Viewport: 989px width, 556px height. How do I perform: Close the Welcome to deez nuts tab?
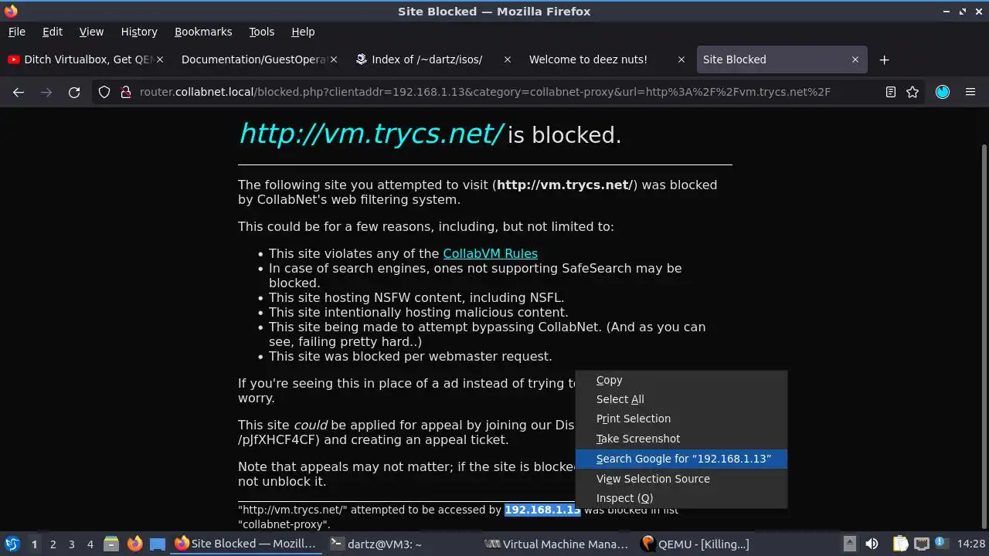point(681,59)
